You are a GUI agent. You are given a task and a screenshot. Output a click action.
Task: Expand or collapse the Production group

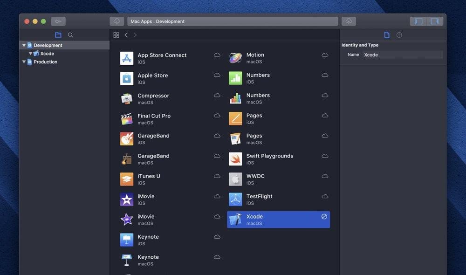[24, 62]
